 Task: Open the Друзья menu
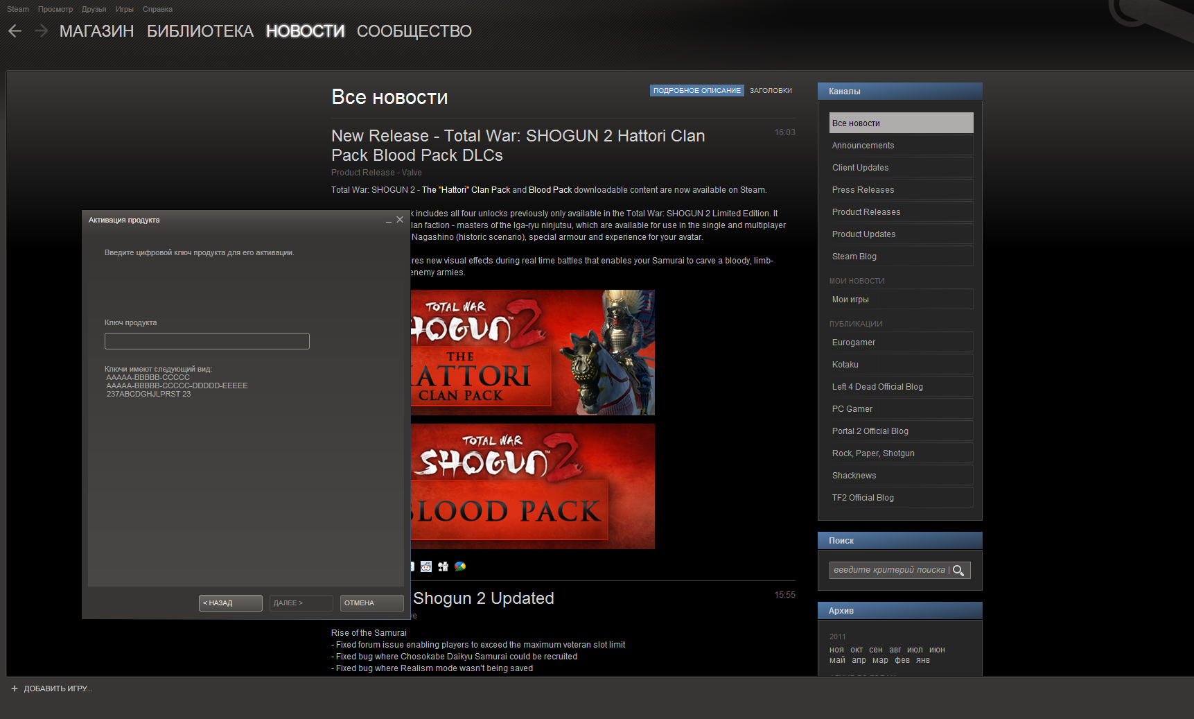click(94, 9)
